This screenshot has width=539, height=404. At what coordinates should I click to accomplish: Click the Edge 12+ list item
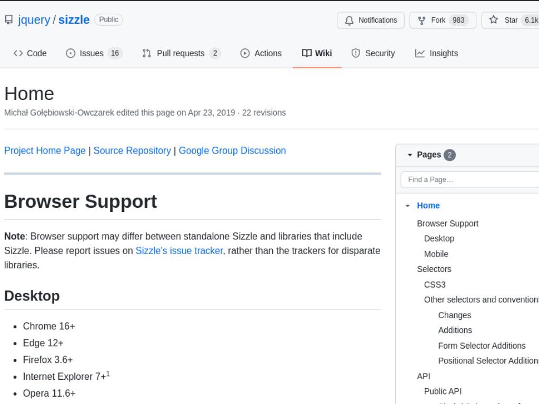click(43, 343)
